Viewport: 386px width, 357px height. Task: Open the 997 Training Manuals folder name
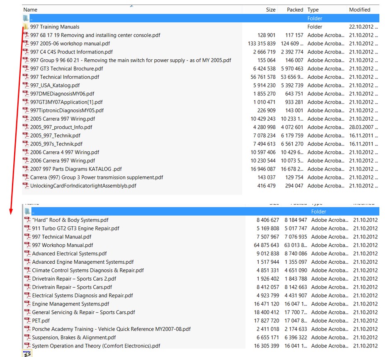(x=55, y=27)
